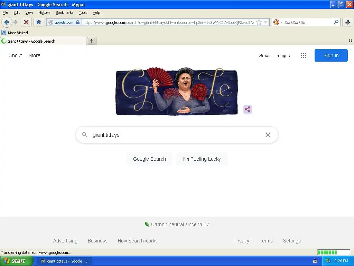Click the browser URL address field
Screen dimensions: 354x266
(169, 22)
